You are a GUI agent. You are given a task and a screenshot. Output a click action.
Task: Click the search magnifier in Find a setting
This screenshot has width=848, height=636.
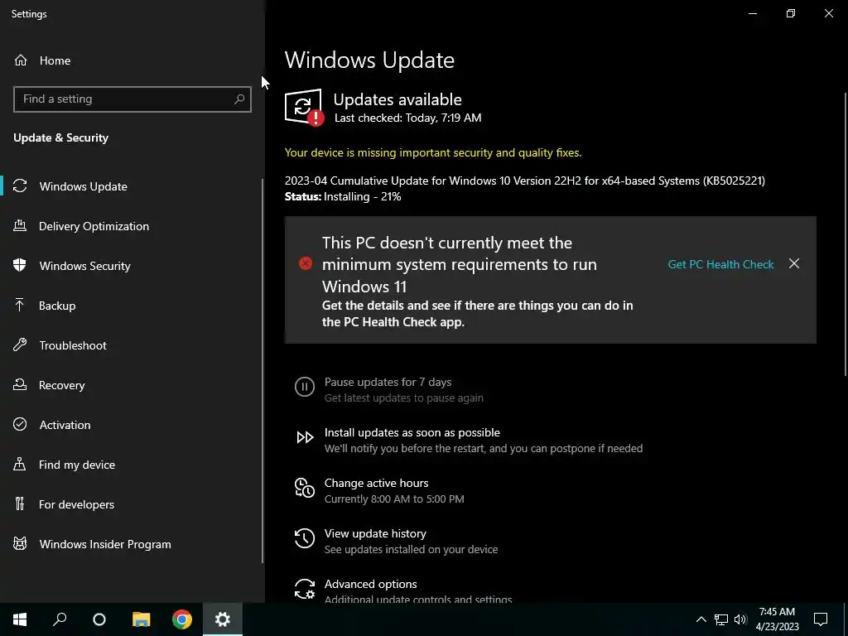pos(239,99)
